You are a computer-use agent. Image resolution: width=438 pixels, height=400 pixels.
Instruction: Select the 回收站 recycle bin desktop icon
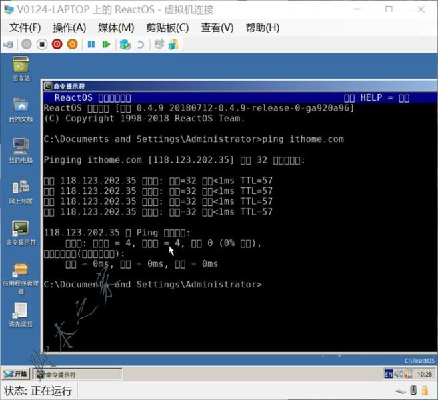click(x=21, y=65)
